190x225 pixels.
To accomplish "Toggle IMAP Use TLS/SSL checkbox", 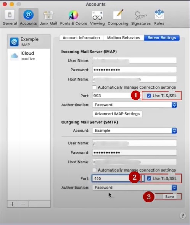I will [149, 96].
